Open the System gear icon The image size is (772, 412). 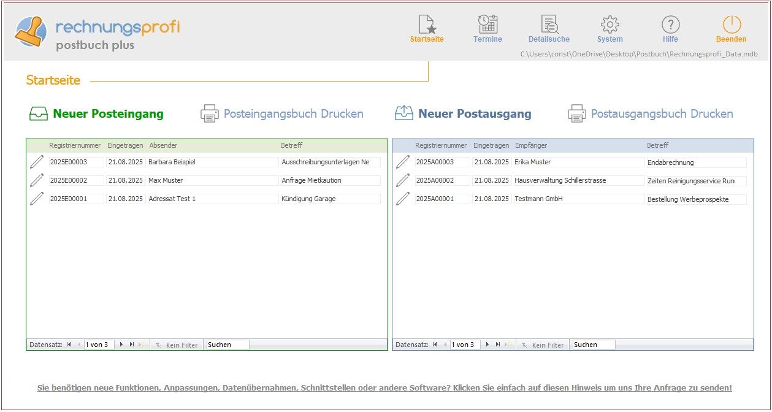point(610,25)
